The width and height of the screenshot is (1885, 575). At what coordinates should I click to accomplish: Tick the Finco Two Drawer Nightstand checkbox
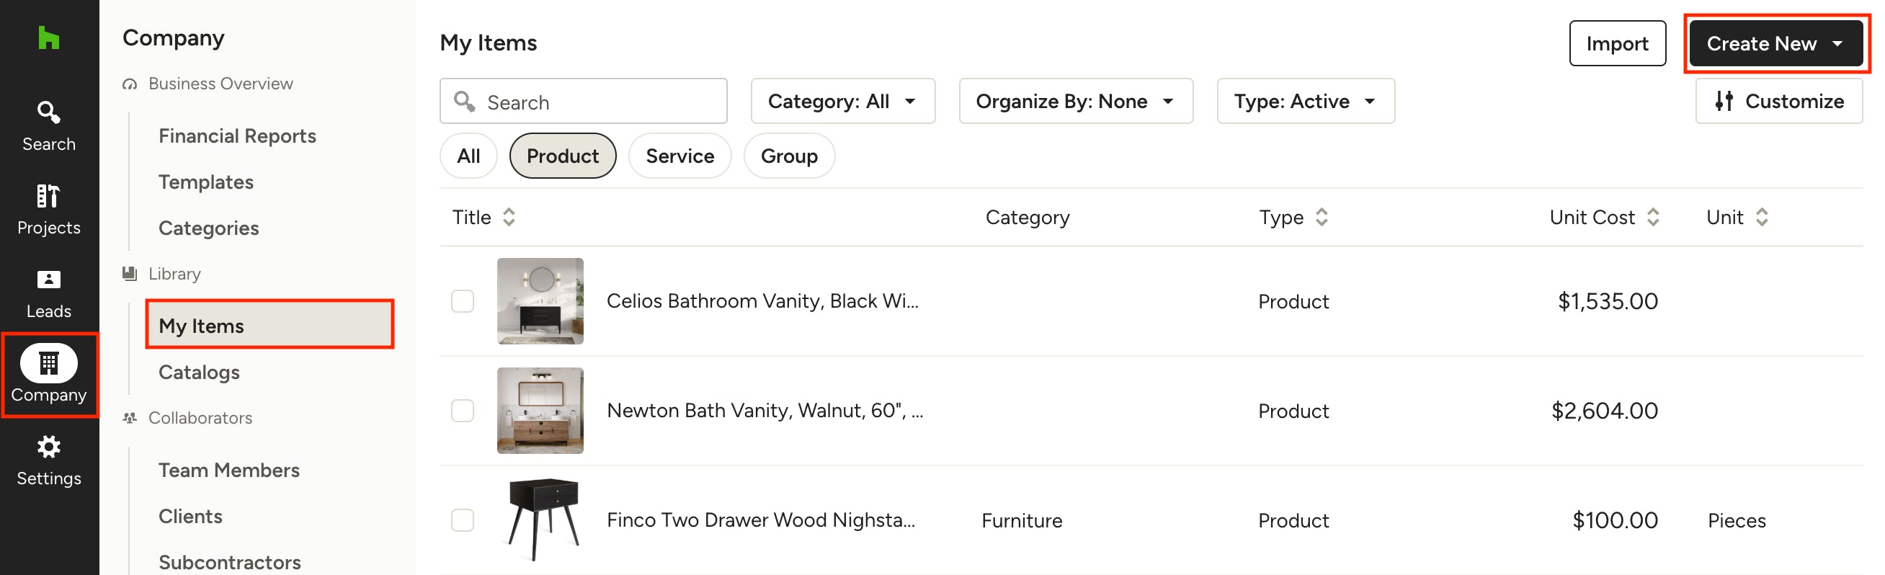pyautogui.click(x=463, y=521)
